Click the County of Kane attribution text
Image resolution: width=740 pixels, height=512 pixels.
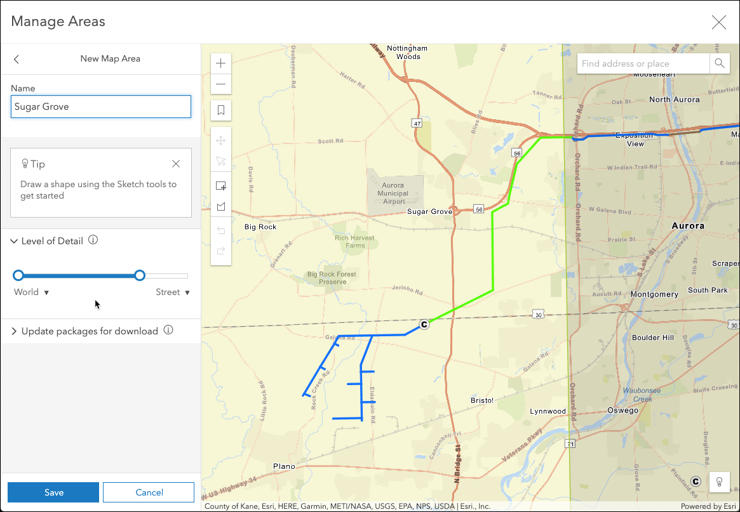point(347,506)
